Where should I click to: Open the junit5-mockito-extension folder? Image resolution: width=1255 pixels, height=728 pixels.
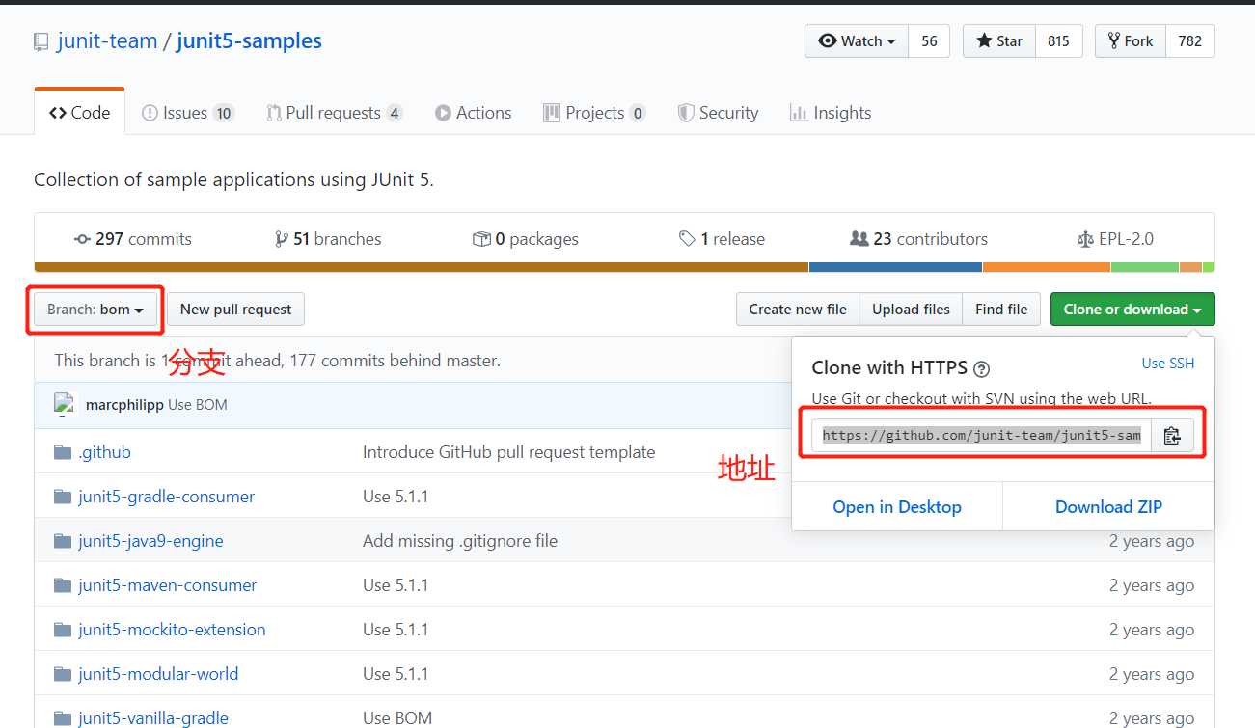tap(172, 630)
